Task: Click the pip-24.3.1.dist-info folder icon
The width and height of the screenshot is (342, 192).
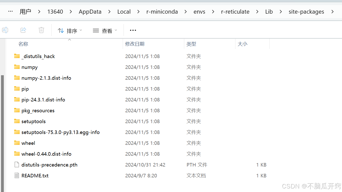Action: (17, 99)
